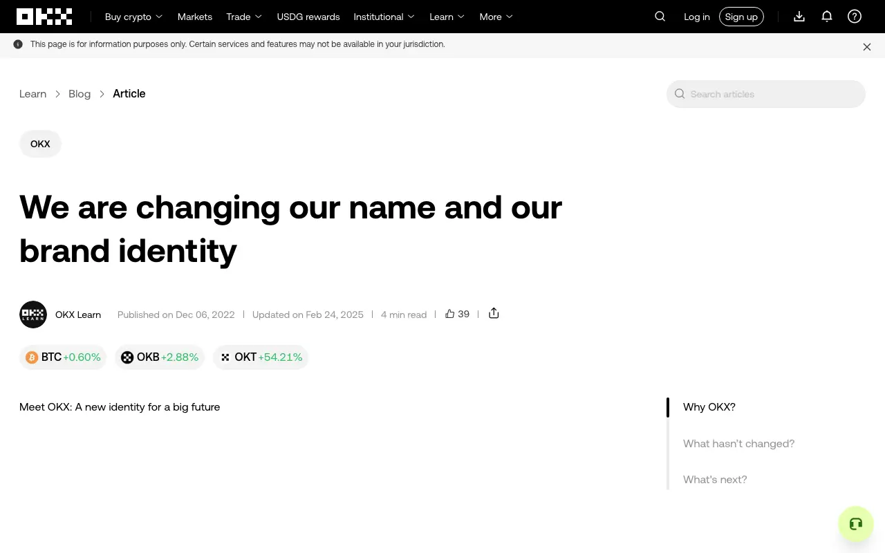This screenshot has height=553, width=885.
Task: Expand the More dropdown menu
Action: tap(496, 17)
